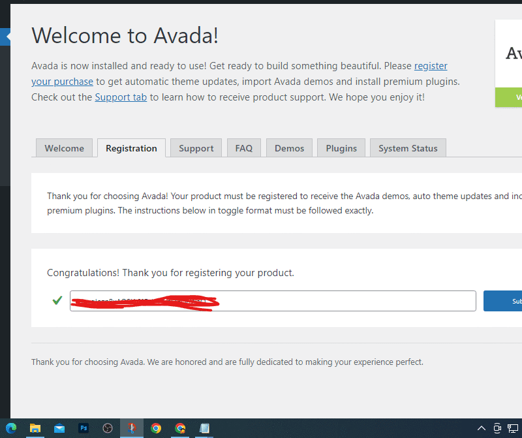Open the second Chrome icon with the badge
The width and height of the screenshot is (522, 438).
[x=180, y=428]
